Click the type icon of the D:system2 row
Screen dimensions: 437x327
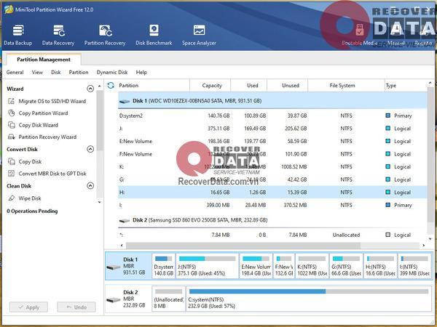(x=387, y=116)
